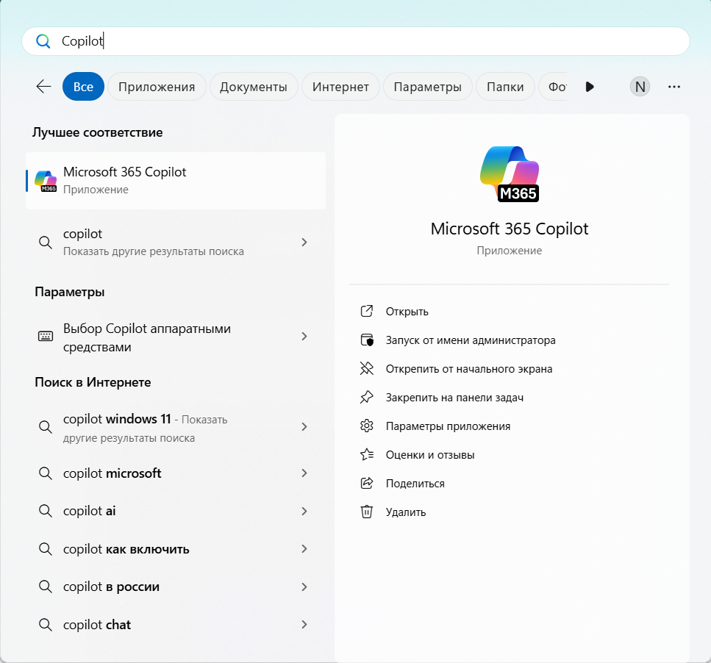
Task: Switch to the Приложения tab
Action: 157,87
